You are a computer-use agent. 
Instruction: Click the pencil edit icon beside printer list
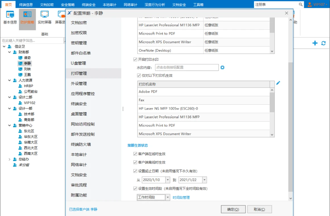[278, 83]
